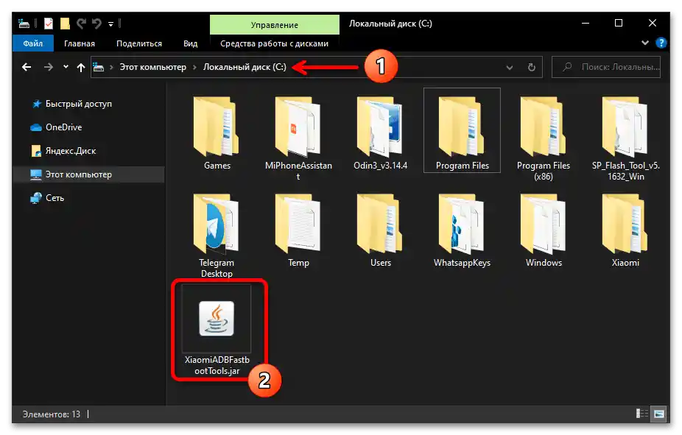The image size is (682, 435).
Task: Select the Telegram Desktop folder
Action: coord(217,235)
